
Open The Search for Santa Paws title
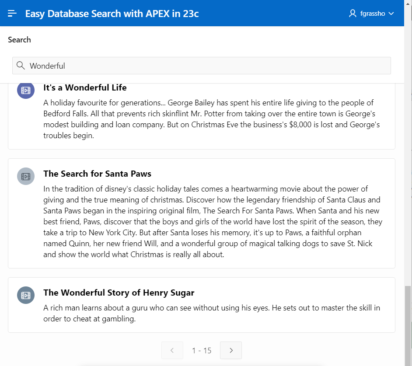97,174
